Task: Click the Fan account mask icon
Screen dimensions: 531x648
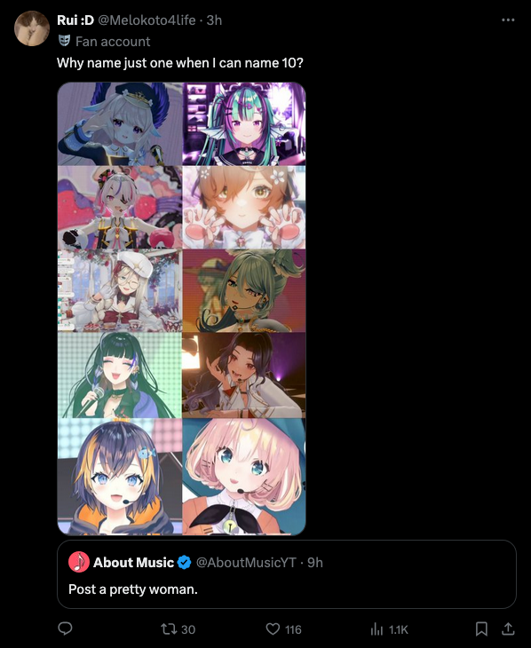Action: 64,41
